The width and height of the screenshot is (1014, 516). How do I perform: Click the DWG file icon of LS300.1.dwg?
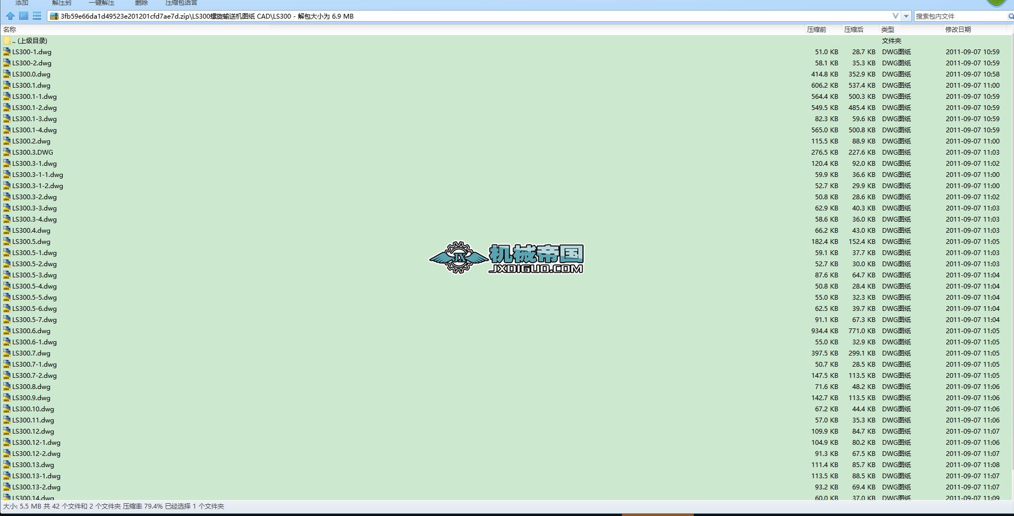6,86
